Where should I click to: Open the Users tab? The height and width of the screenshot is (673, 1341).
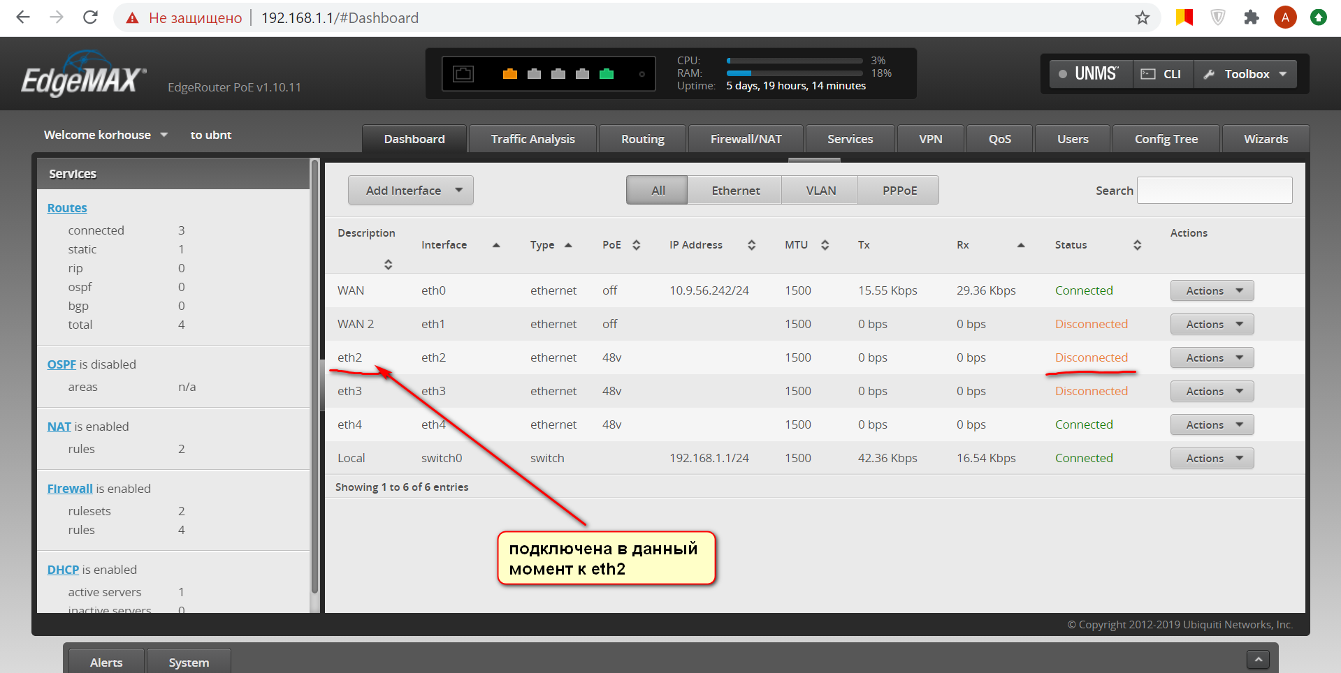1073,139
